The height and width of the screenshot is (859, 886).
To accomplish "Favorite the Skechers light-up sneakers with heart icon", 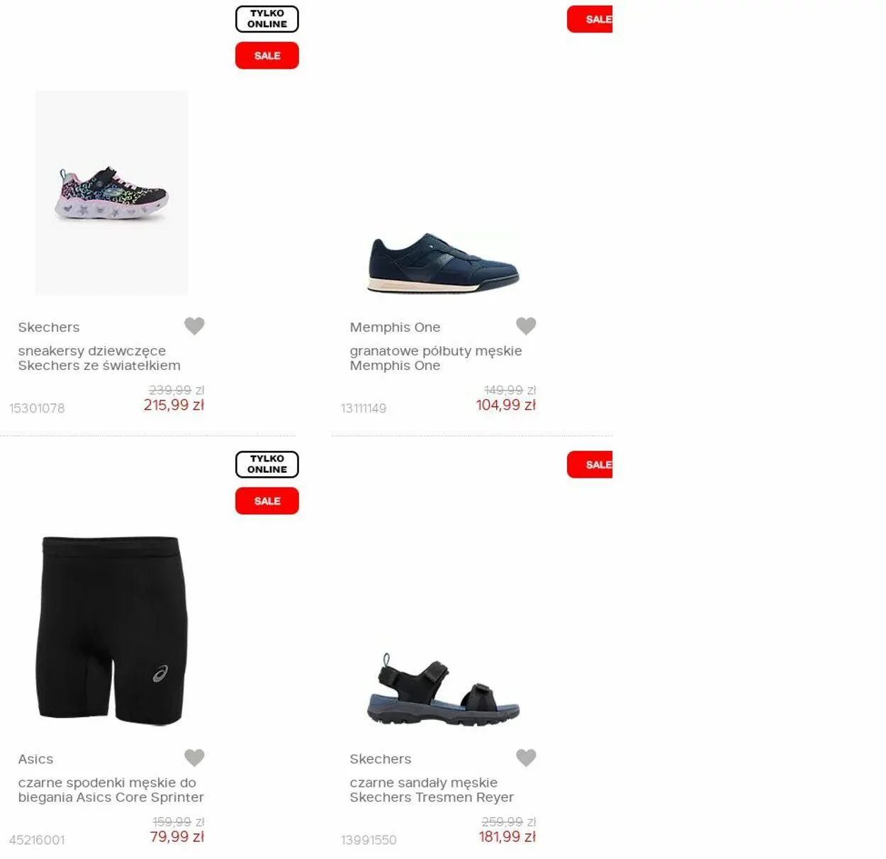I will (x=194, y=326).
